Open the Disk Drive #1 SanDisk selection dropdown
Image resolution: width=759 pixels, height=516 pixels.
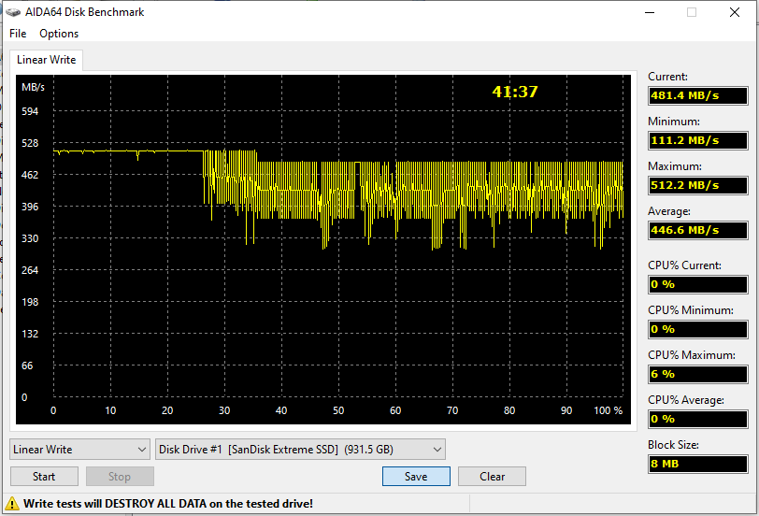click(301, 450)
